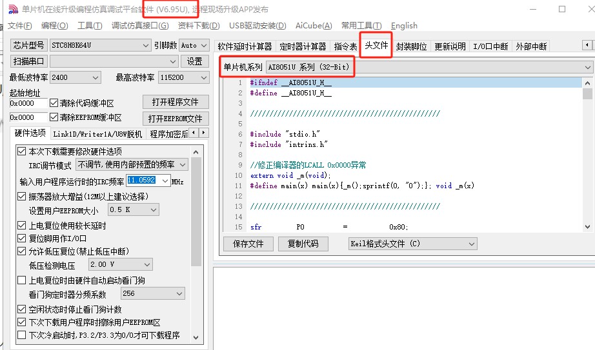The image size is (595, 350).
Task: Click hardware options list scrollbar thumb
Action: pos(196,211)
